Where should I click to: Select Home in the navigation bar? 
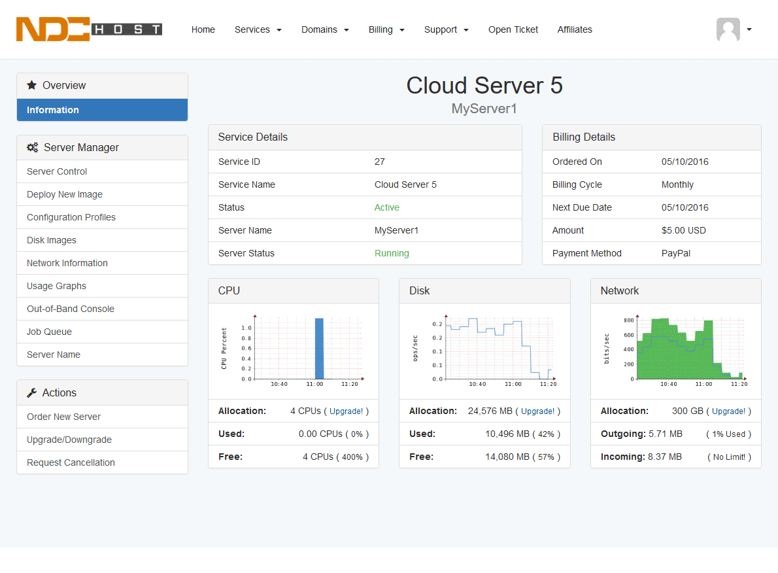203,29
